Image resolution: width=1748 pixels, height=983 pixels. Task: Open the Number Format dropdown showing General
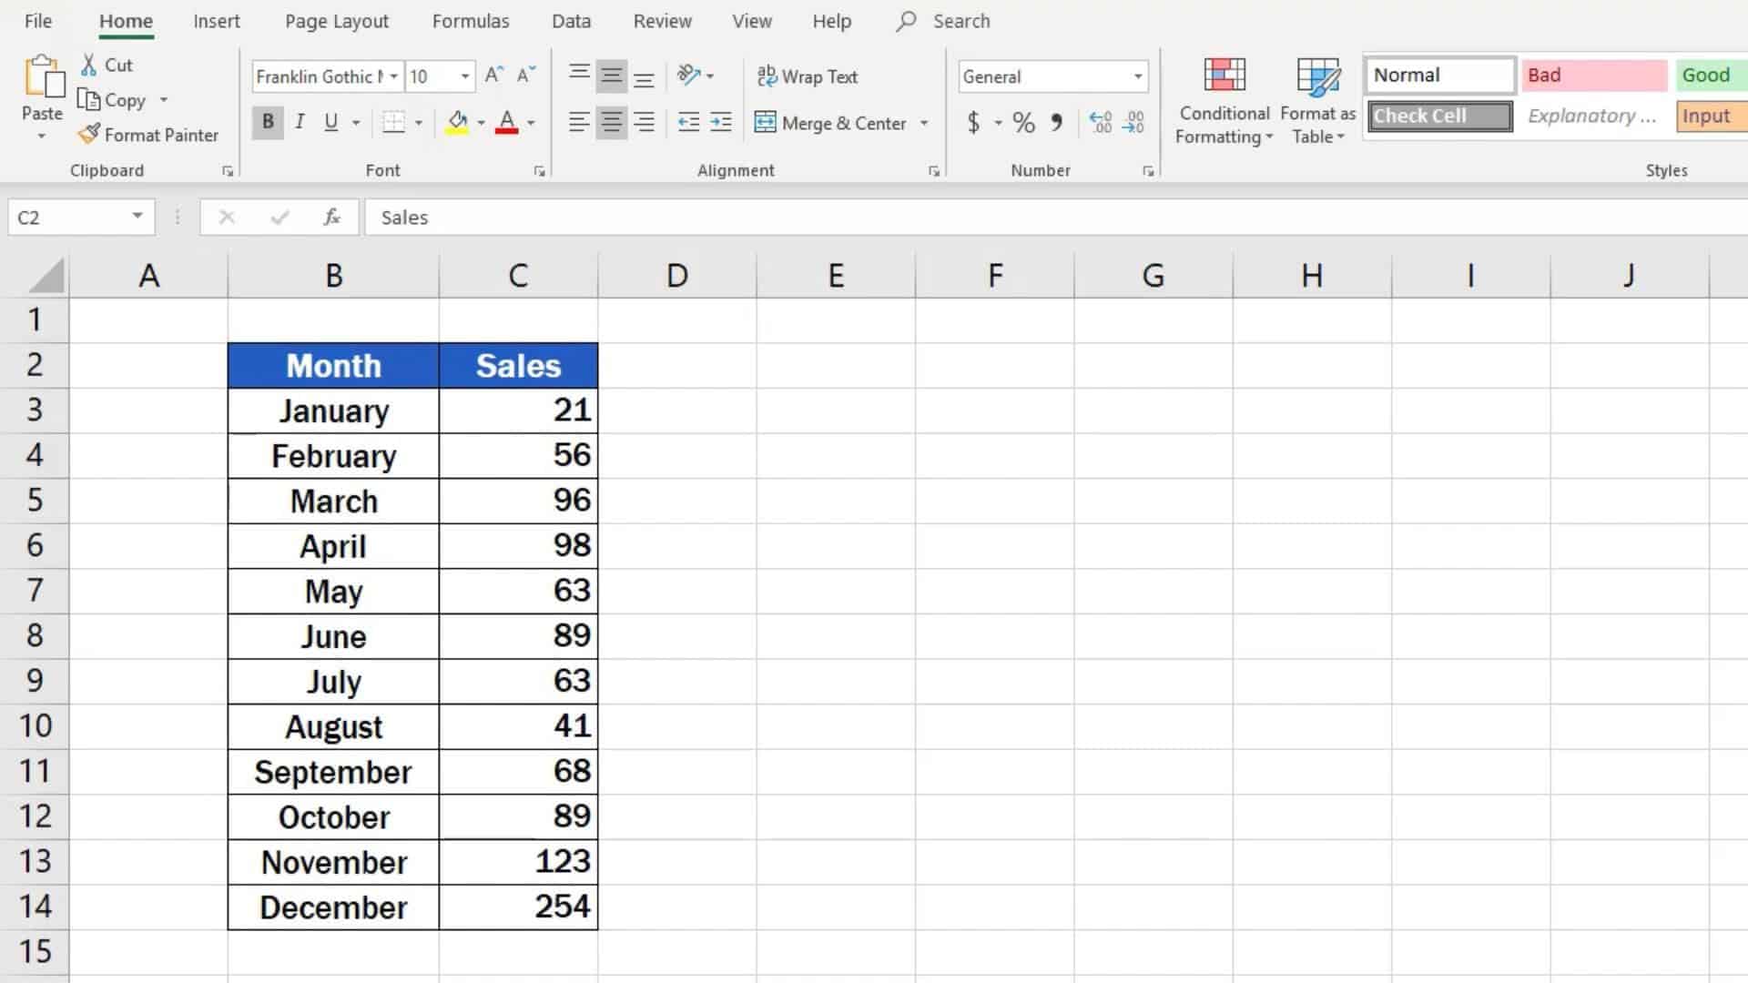(1135, 76)
